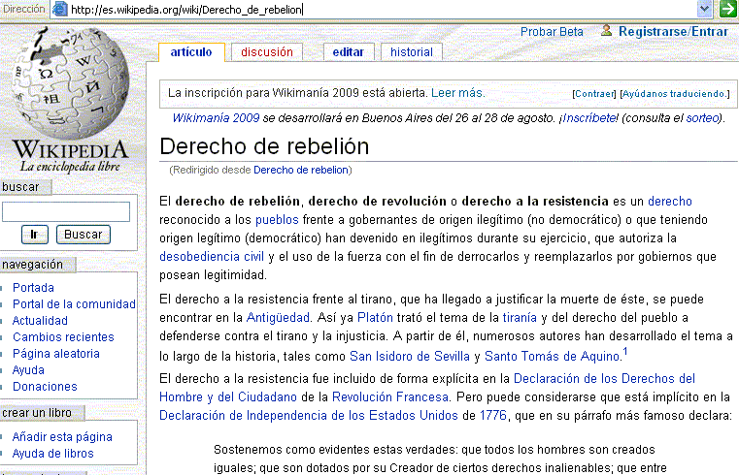Open the Registrarse/Entrar link
Image resolution: width=739 pixels, height=475 pixels.
coord(673,32)
